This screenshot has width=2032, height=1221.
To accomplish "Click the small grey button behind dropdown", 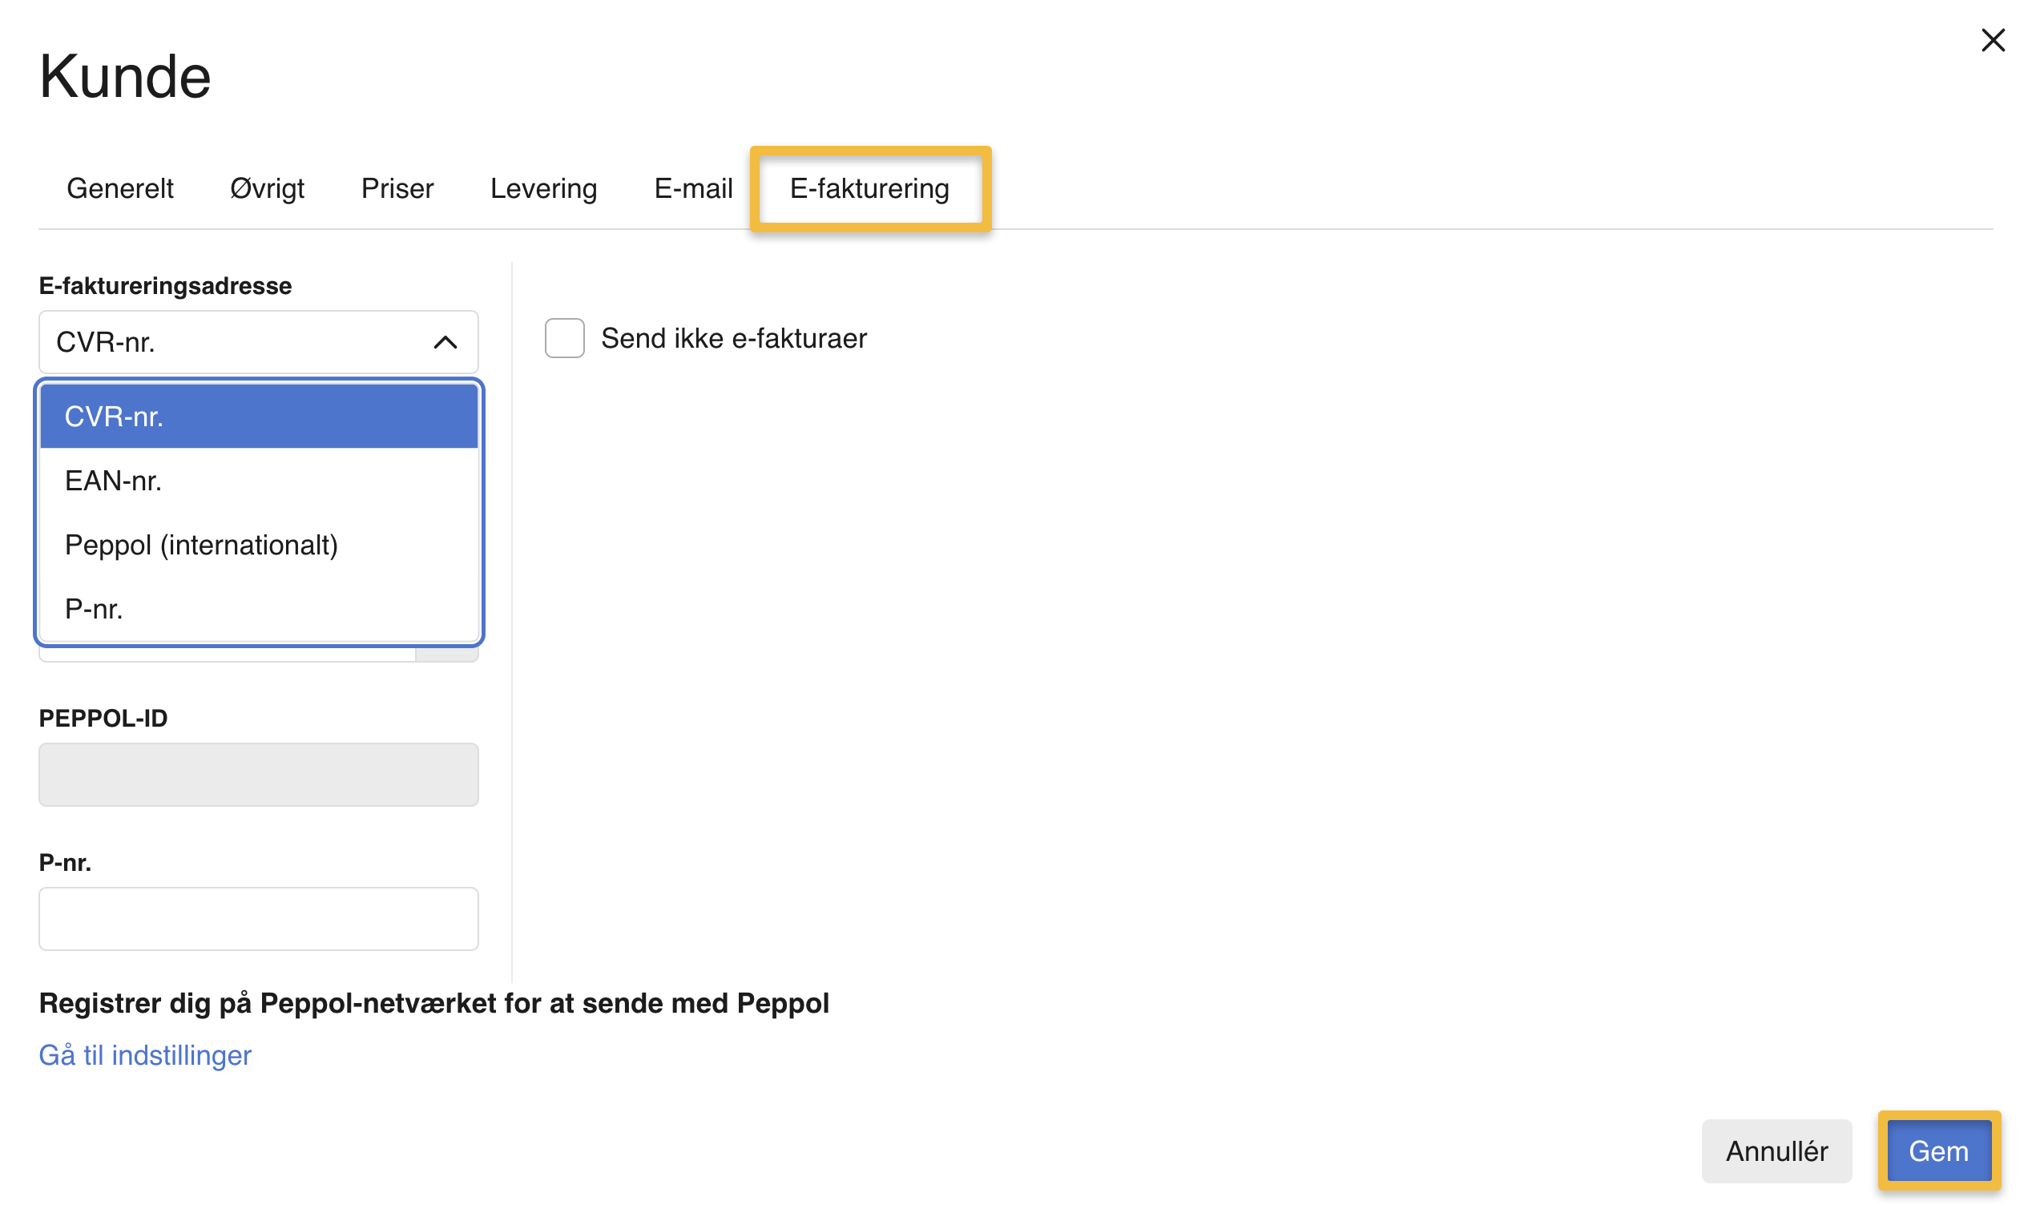I will click(x=447, y=654).
